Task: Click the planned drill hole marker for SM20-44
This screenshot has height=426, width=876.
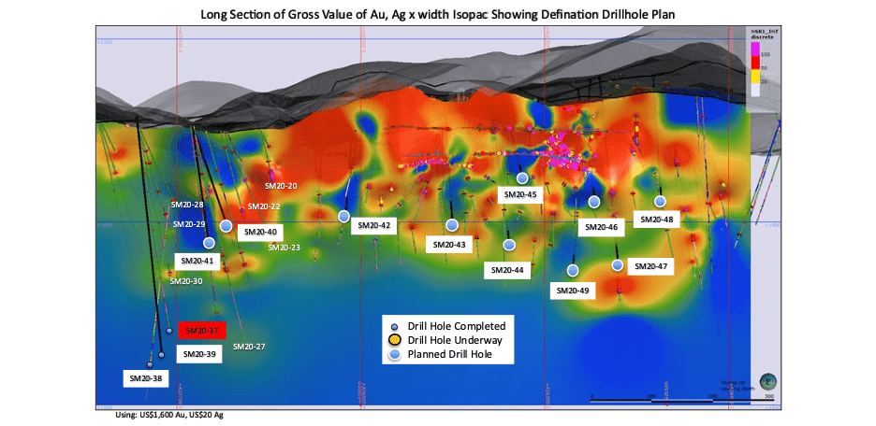Action: click(508, 245)
